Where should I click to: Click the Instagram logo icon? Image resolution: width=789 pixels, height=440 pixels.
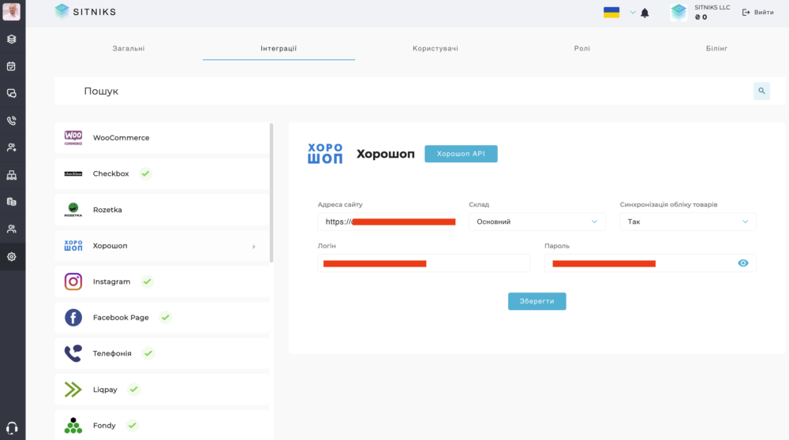(73, 282)
